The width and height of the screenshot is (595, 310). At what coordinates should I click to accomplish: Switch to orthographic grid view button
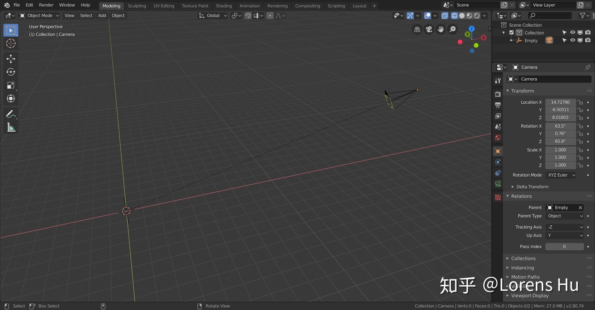coord(417,29)
